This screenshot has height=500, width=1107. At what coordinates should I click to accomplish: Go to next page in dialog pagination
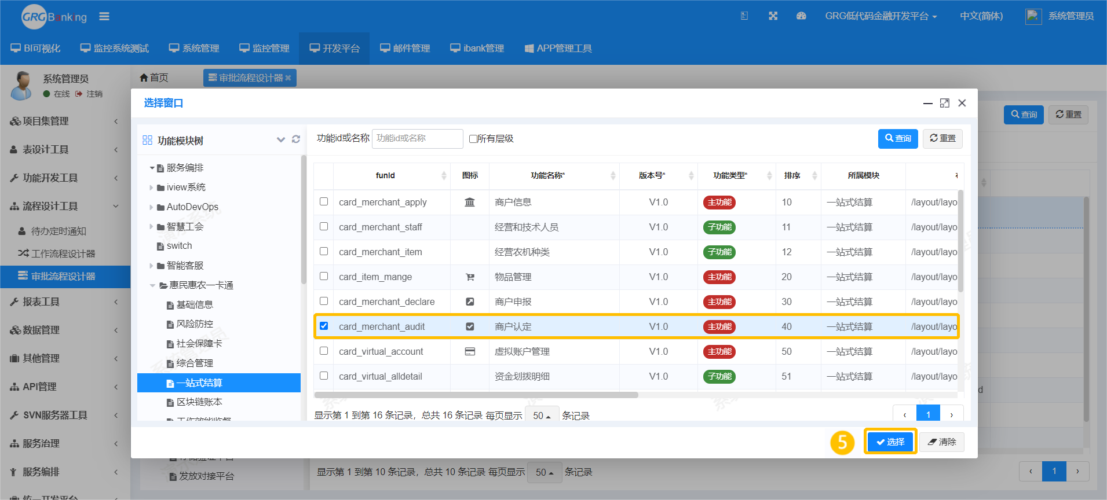(x=951, y=414)
